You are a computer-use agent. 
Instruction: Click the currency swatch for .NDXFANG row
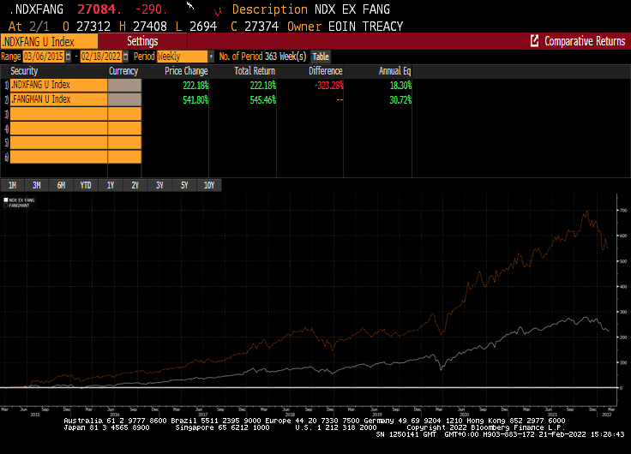[x=124, y=86]
